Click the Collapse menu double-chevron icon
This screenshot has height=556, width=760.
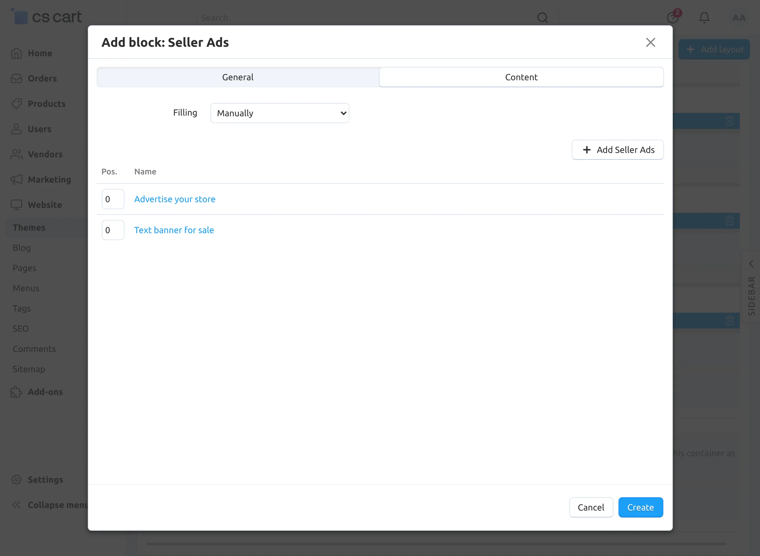[x=16, y=505]
